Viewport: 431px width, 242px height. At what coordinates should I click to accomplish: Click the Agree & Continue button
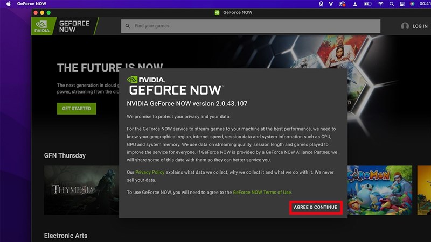[315, 207]
